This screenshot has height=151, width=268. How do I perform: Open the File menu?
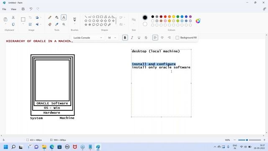4,9
